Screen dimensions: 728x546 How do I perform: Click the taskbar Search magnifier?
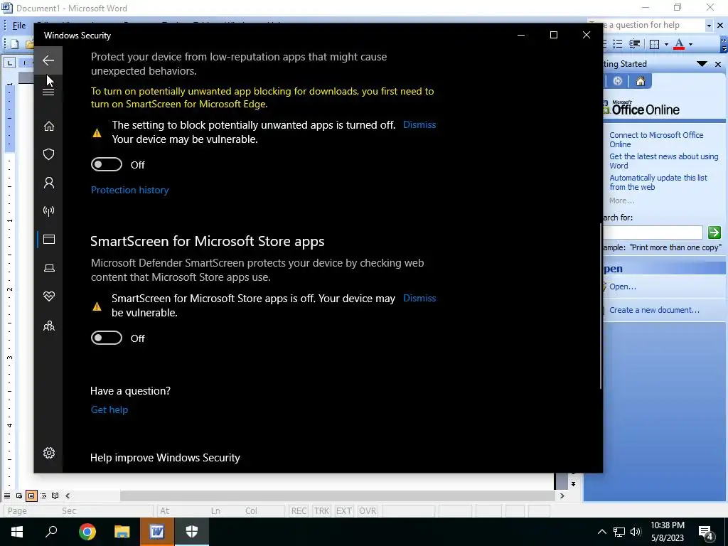click(51, 532)
